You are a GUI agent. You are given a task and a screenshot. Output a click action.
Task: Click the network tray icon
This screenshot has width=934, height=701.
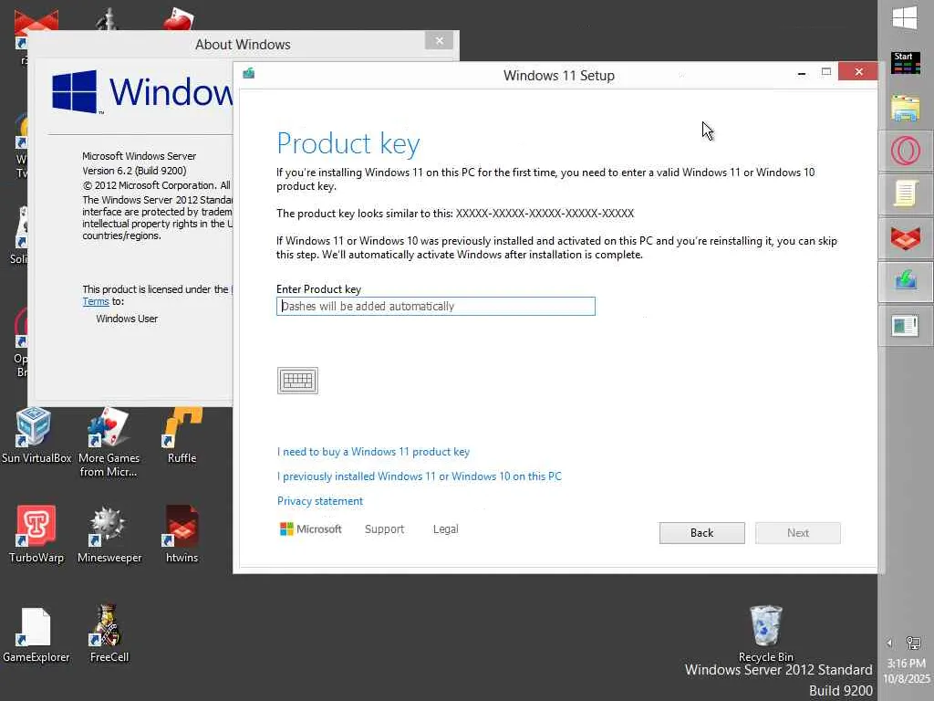pyautogui.click(x=913, y=643)
